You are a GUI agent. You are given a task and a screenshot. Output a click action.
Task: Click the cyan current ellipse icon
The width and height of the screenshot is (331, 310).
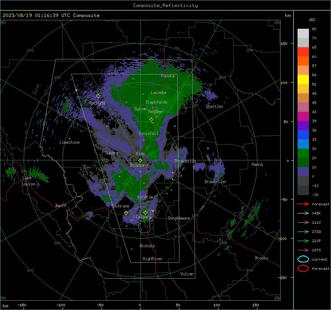tap(303, 259)
